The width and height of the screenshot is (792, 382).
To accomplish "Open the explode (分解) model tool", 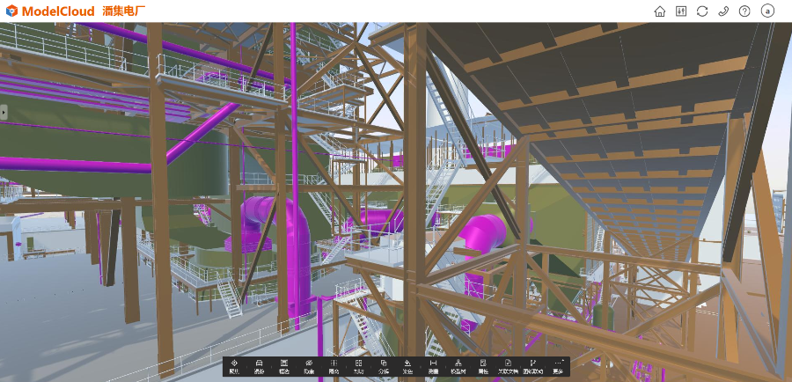I will [x=384, y=366].
